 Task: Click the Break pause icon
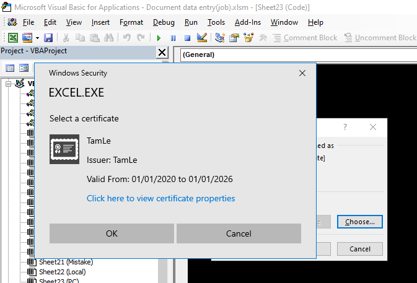point(173,38)
